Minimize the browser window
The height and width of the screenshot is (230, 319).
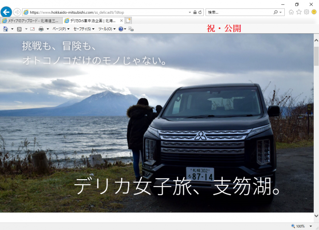[283, 4]
